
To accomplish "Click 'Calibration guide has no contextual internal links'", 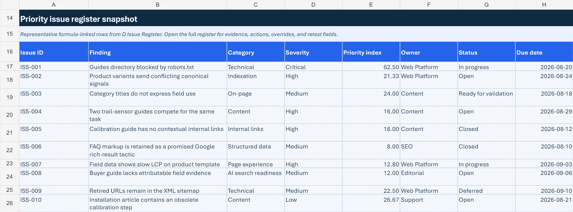I will coord(158,133).
